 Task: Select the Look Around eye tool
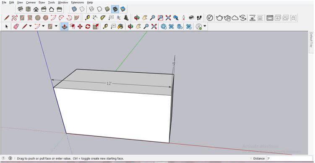pos(191,18)
